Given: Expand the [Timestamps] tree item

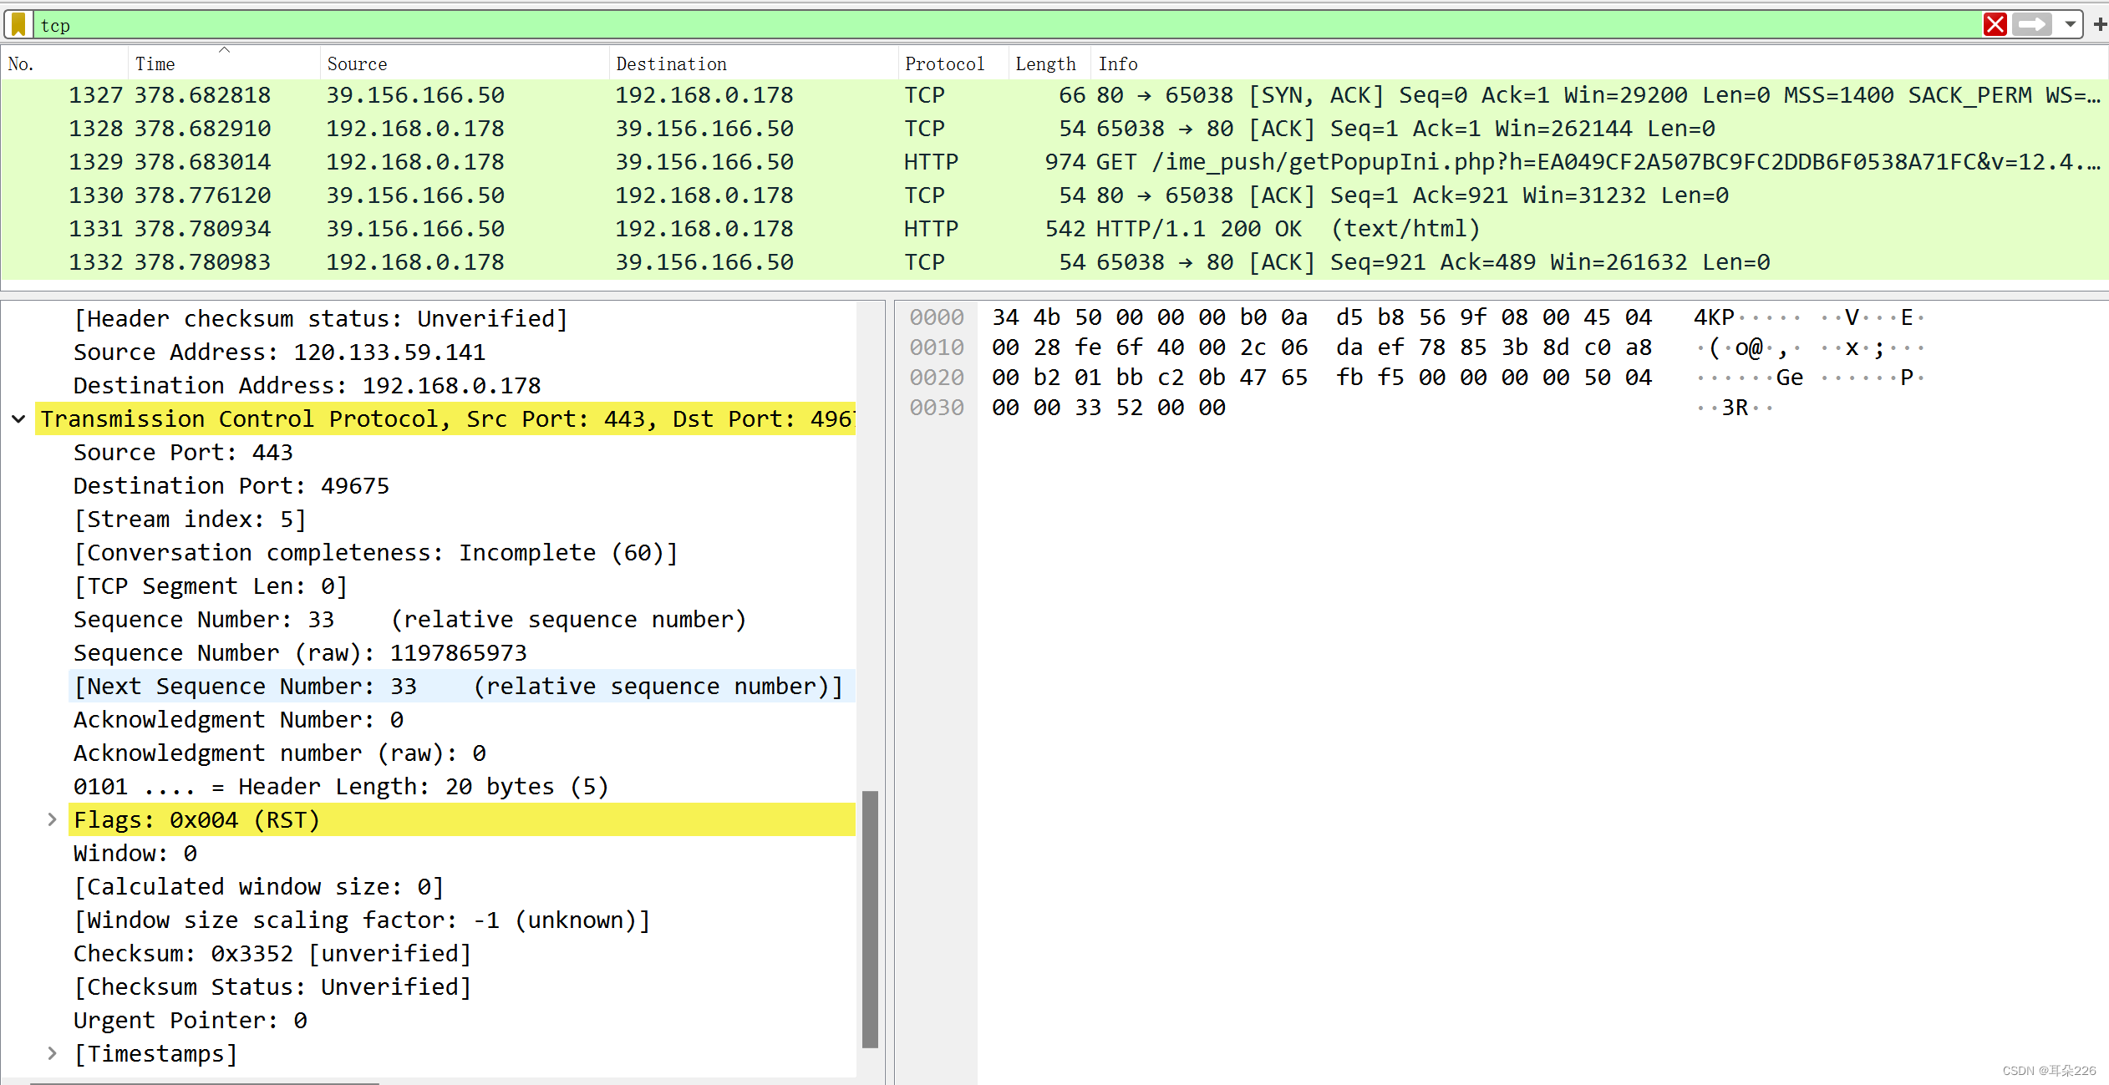Looking at the screenshot, I should pos(53,1054).
